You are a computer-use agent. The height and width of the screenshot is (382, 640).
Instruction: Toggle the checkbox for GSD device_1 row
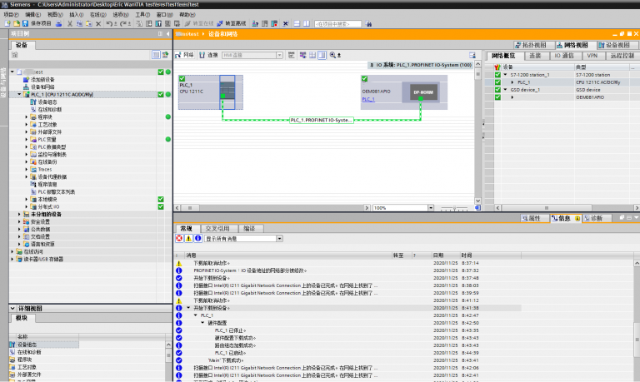click(x=497, y=89)
